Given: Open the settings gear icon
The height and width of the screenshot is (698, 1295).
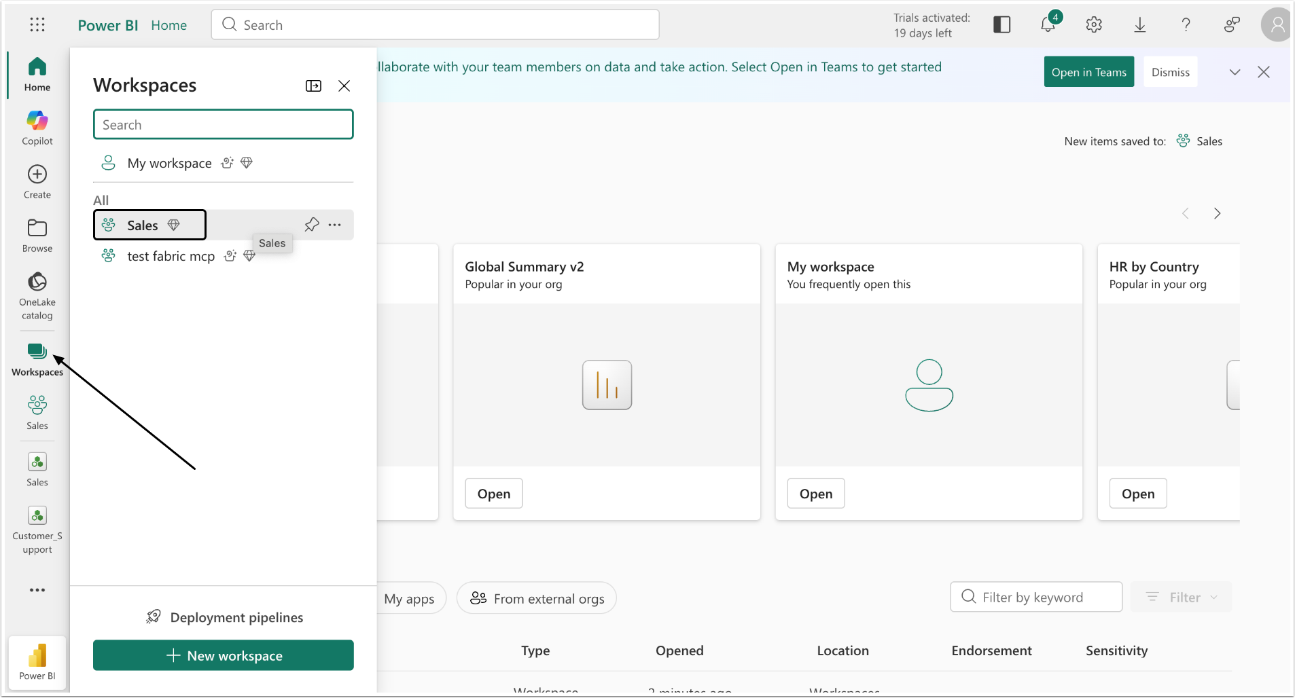Looking at the screenshot, I should click(x=1094, y=25).
